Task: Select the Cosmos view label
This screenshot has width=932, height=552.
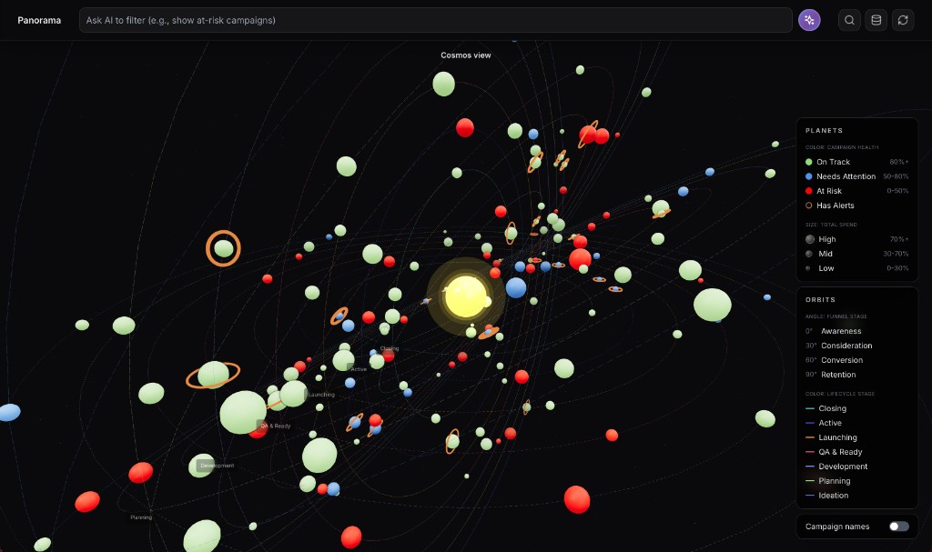Action: (464, 55)
